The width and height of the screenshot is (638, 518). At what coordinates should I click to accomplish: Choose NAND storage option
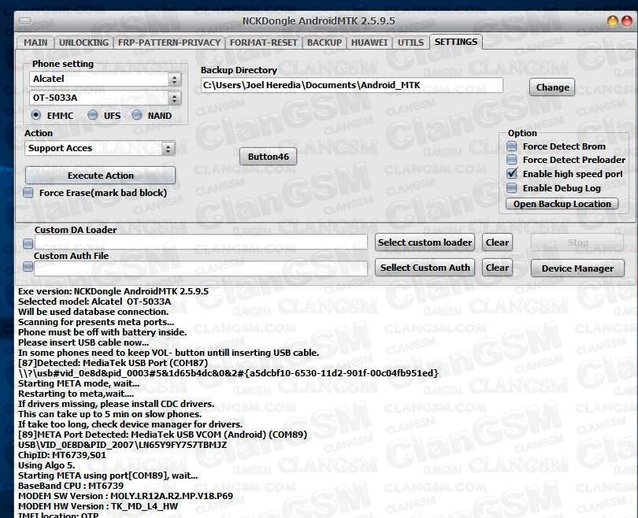point(137,115)
